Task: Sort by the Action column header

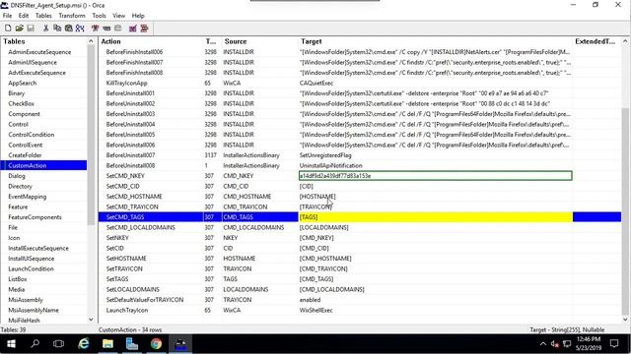Action: pyautogui.click(x=151, y=41)
